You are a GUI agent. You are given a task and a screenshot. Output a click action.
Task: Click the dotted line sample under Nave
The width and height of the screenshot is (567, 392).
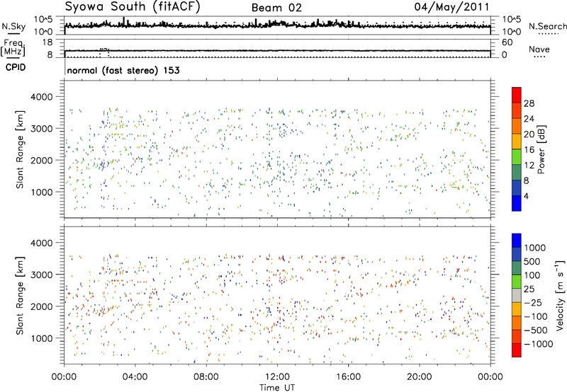[540, 57]
